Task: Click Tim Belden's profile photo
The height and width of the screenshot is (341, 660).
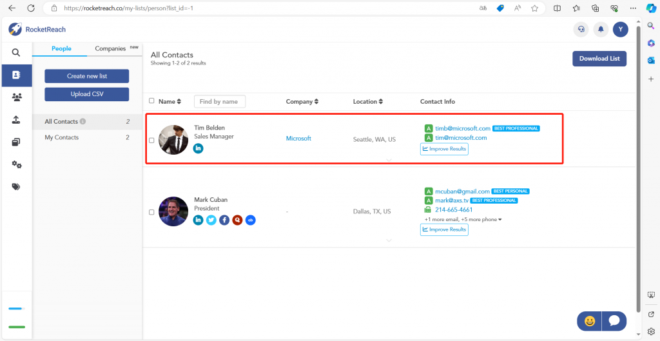Action: coord(173,140)
